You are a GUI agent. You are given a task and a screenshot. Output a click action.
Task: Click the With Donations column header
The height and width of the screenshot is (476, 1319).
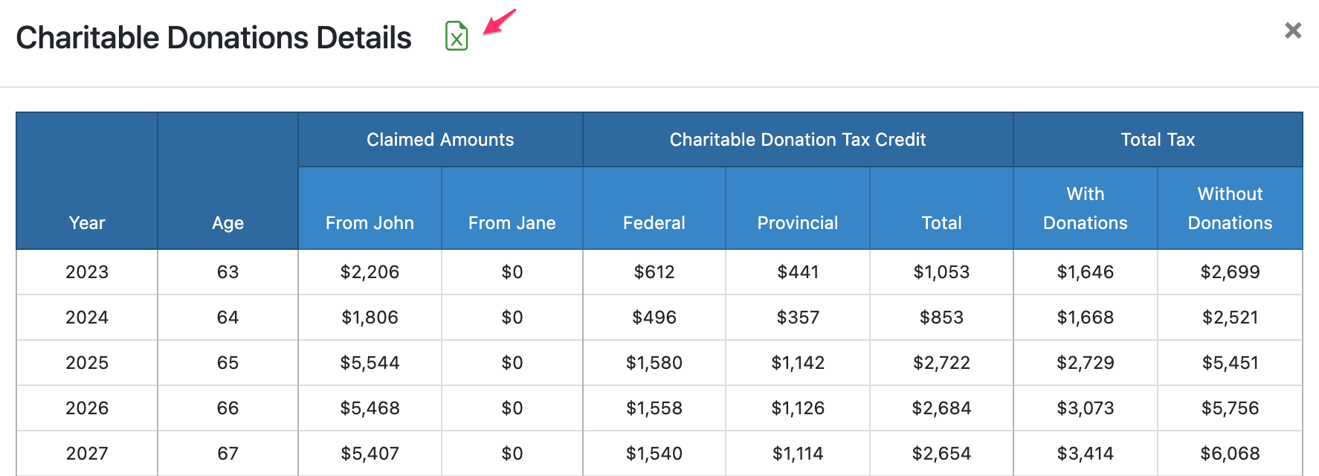(x=1085, y=208)
